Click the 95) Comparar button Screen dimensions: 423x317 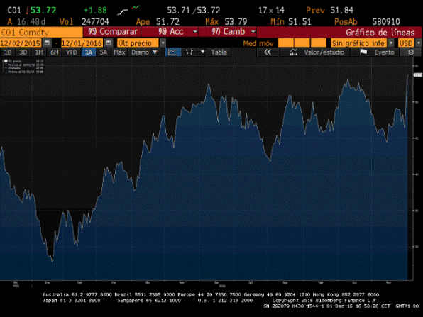point(112,32)
